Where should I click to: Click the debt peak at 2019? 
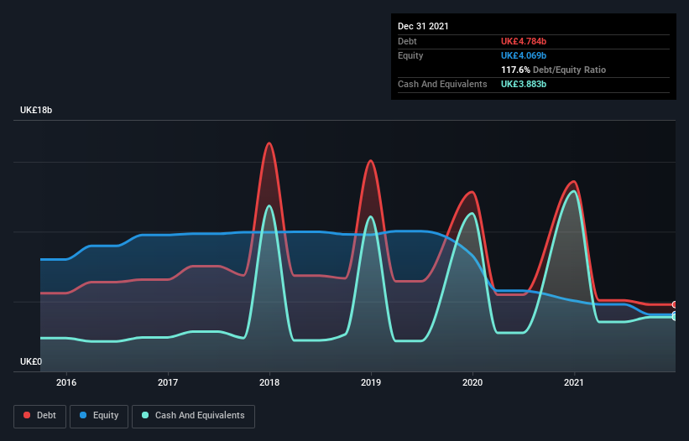pos(371,161)
